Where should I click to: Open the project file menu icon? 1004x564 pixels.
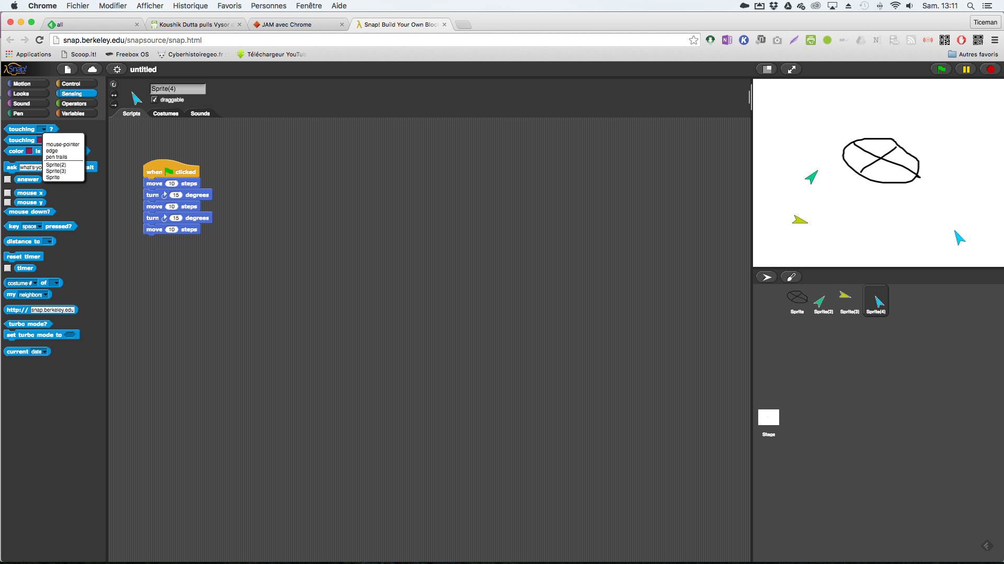click(67, 69)
